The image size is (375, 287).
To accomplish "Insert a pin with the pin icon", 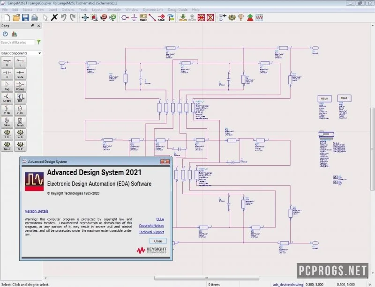I will pos(125,17).
